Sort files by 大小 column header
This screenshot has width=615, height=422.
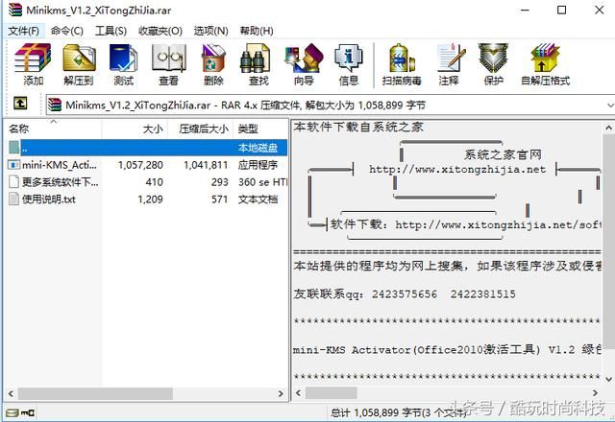click(x=135, y=129)
